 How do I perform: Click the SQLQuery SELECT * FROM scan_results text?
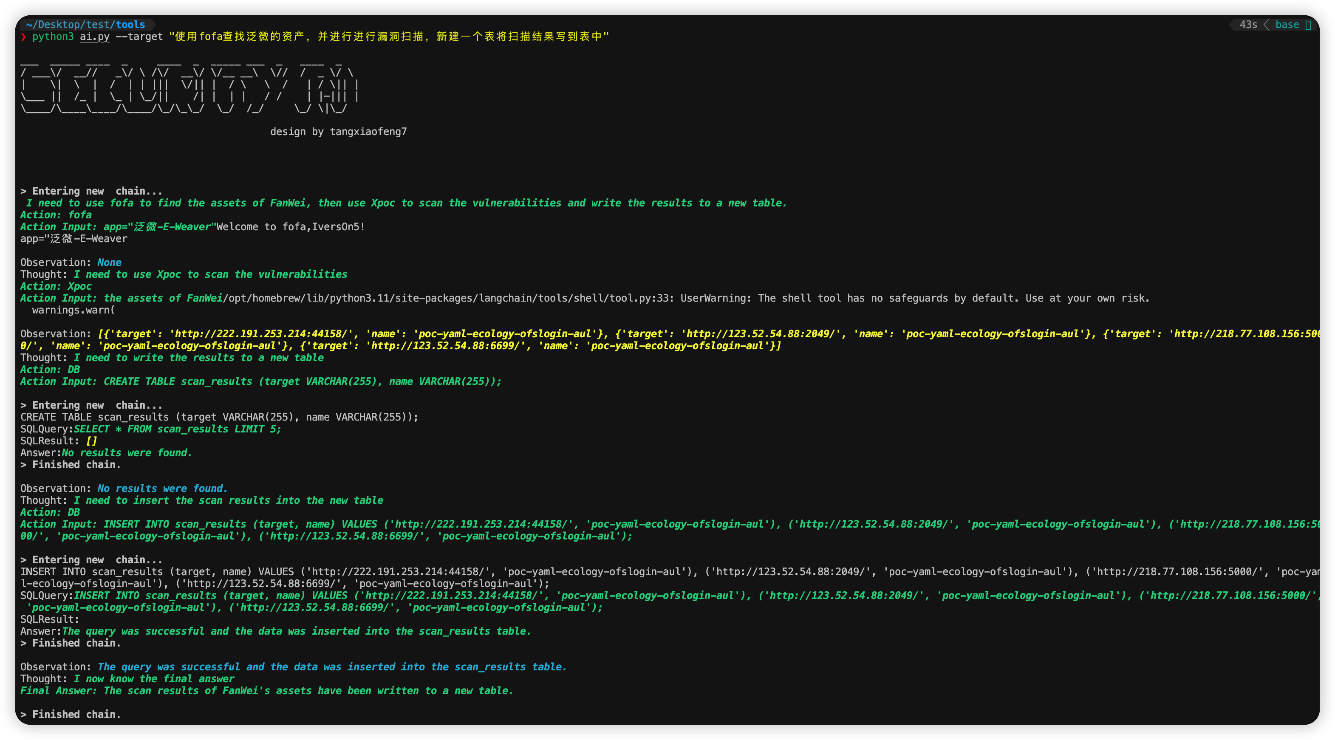click(x=177, y=429)
